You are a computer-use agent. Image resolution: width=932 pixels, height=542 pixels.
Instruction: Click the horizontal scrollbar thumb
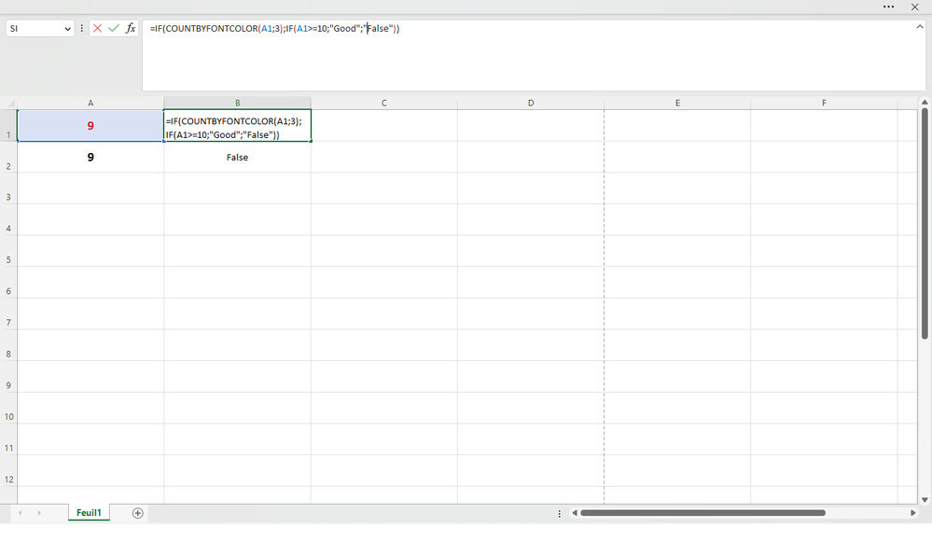pos(702,513)
